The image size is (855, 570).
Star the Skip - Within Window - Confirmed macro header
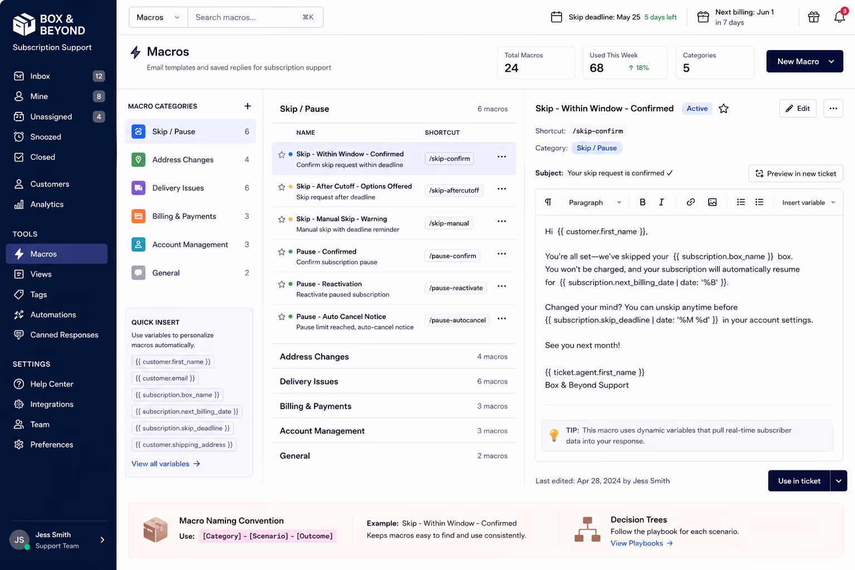(x=724, y=109)
